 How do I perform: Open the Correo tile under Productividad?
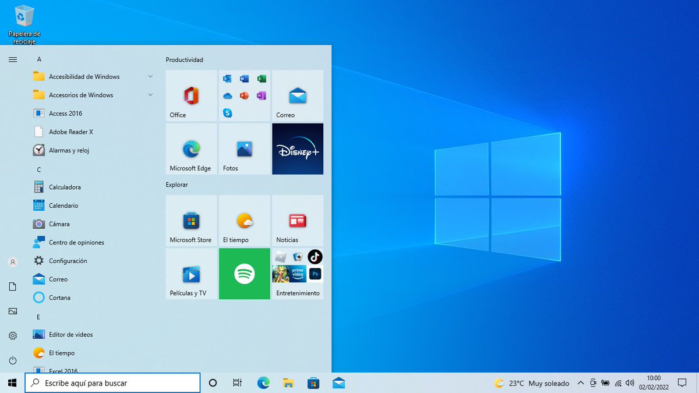click(x=298, y=95)
